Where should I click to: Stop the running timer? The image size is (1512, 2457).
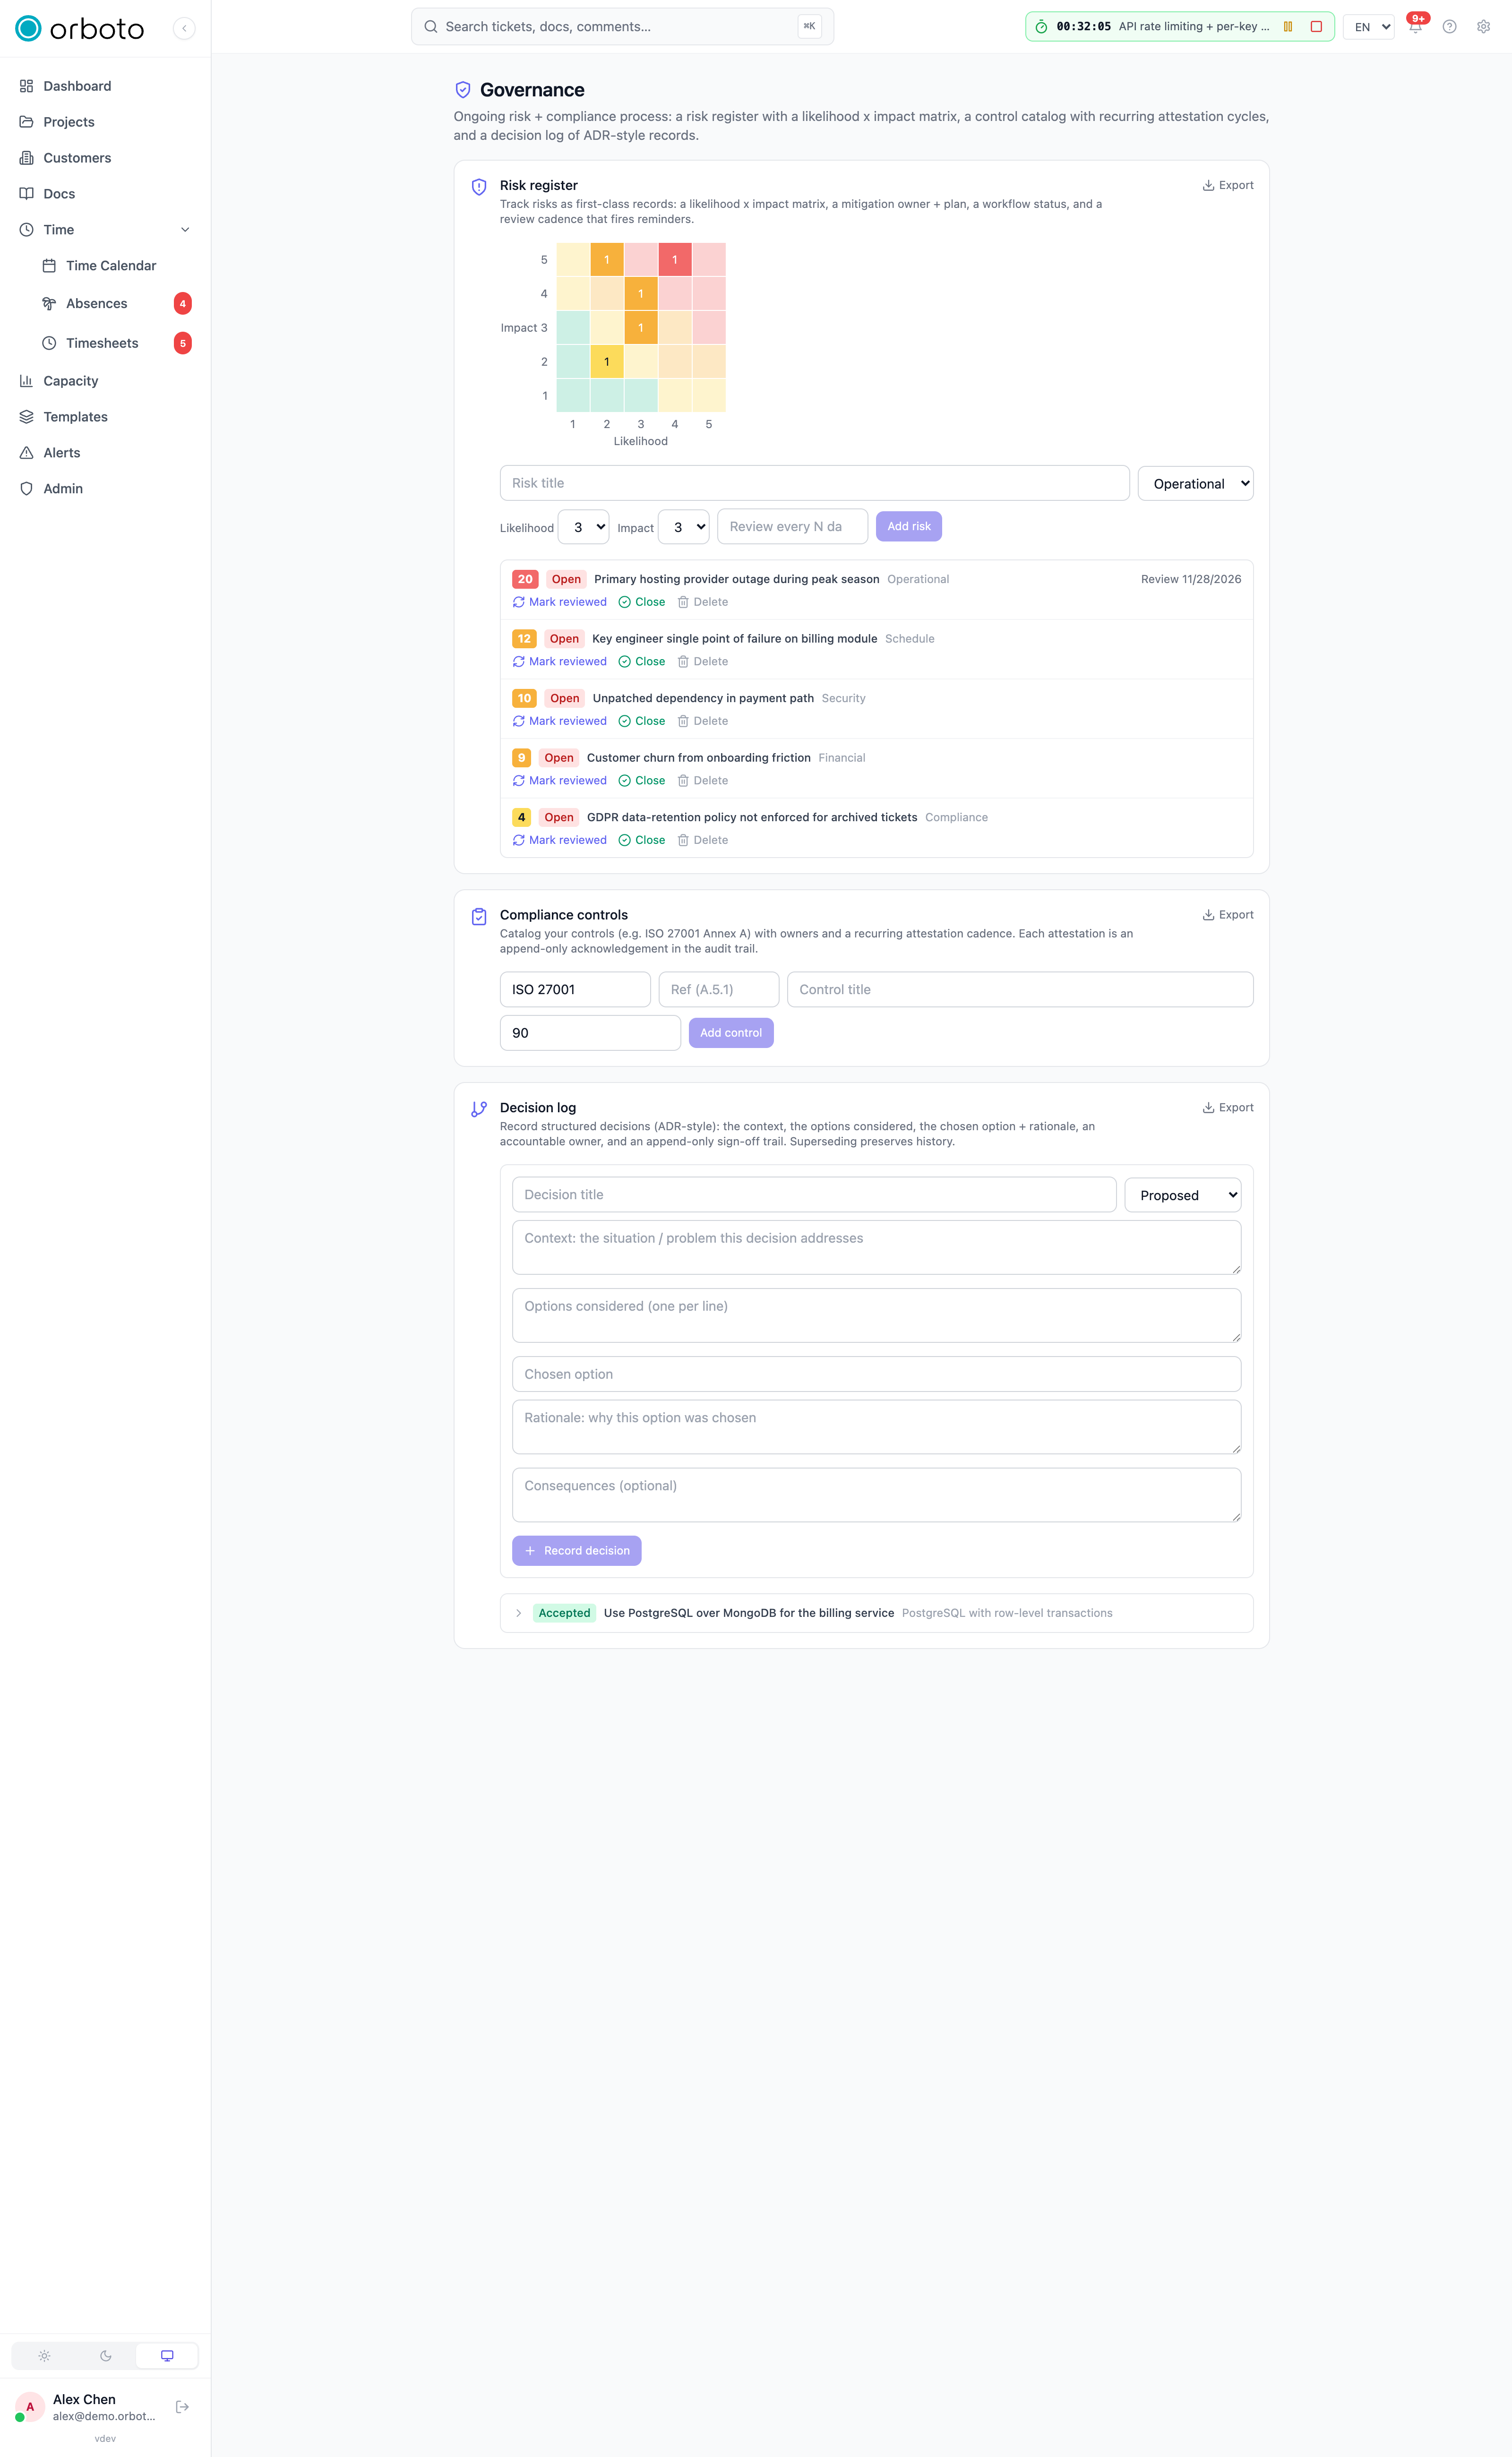1316,27
